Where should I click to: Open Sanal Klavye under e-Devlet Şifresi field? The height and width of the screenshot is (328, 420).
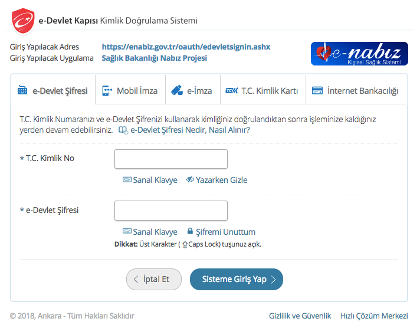point(150,232)
